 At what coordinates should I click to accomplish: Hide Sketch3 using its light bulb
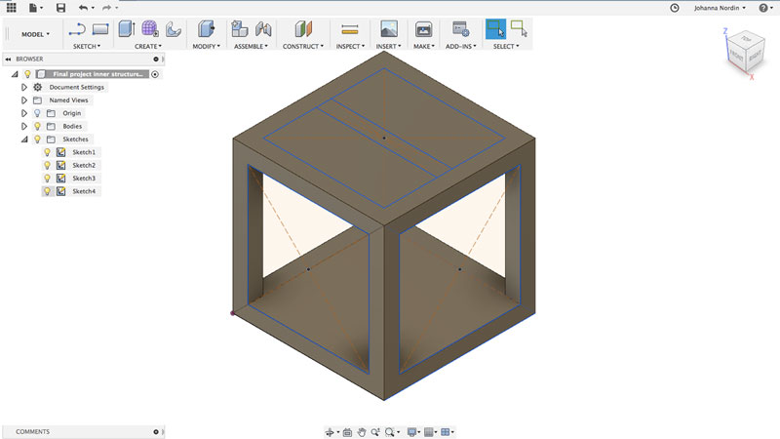[47, 179]
